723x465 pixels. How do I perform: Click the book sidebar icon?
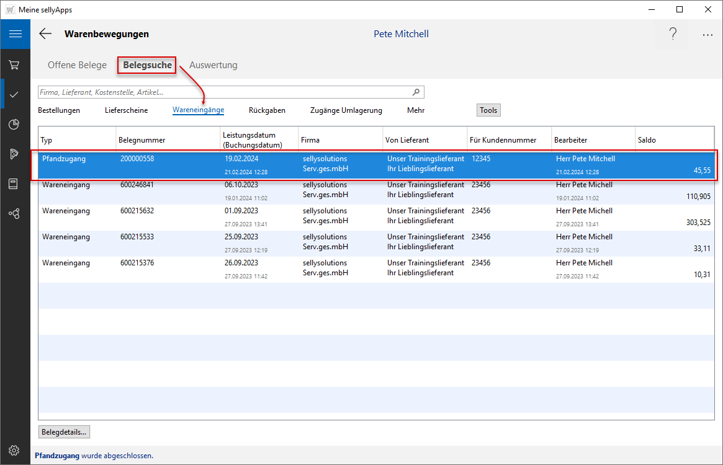(14, 184)
